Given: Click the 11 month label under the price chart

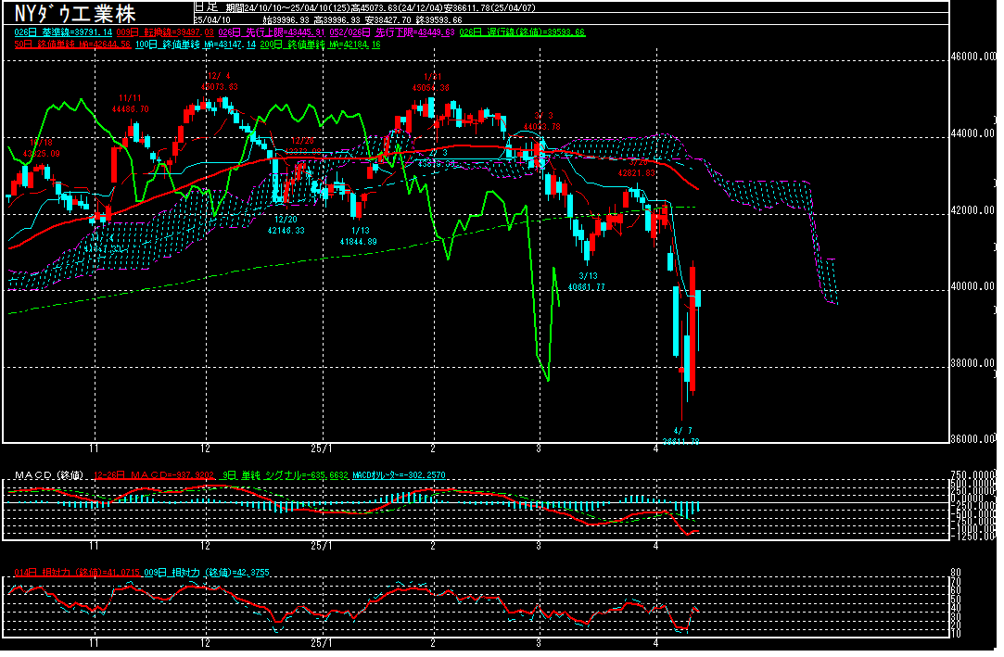Looking at the screenshot, I should pos(95,449).
